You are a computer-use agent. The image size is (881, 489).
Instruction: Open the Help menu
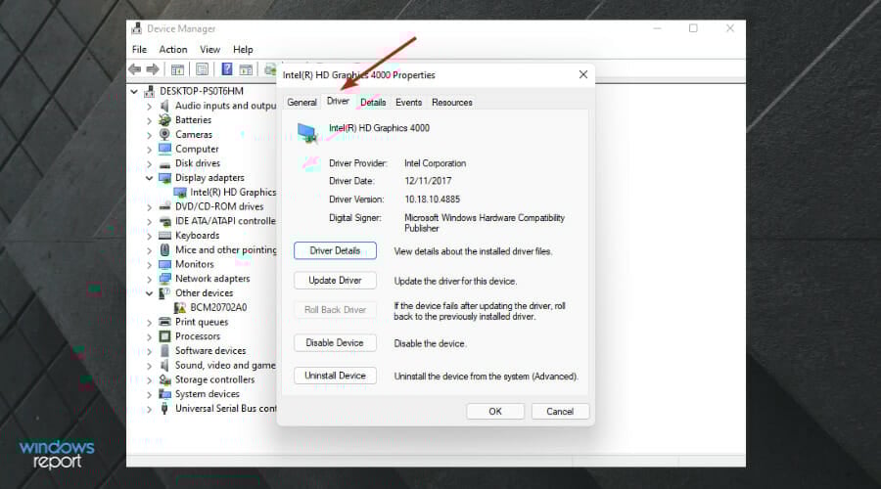point(244,50)
